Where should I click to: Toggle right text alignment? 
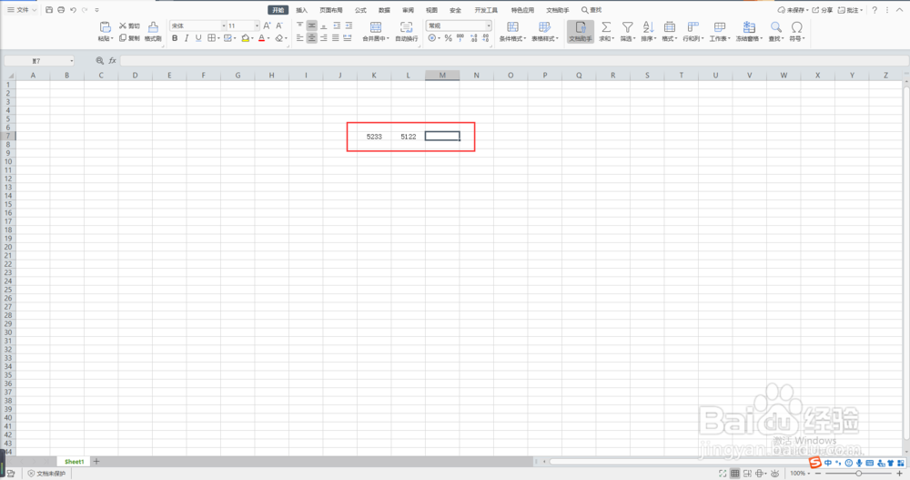(x=324, y=37)
